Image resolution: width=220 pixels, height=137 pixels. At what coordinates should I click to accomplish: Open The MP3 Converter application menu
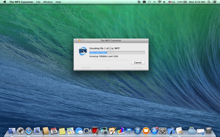[x=21, y=2]
